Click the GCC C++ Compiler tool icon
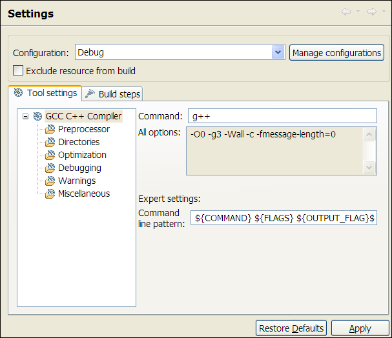The width and height of the screenshot is (392, 338). pos(37,116)
